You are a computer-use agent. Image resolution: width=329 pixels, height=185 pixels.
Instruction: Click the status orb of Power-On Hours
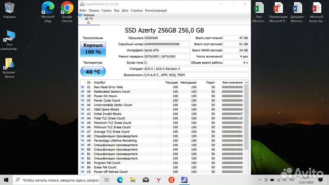click(83, 96)
